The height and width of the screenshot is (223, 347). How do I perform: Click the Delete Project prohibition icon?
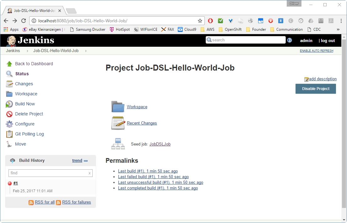[x=9, y=114]
